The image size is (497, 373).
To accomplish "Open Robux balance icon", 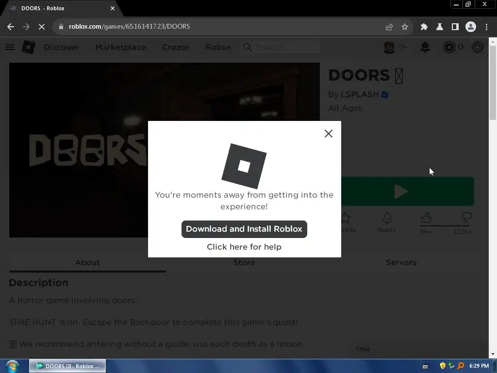I will (449, 47).
